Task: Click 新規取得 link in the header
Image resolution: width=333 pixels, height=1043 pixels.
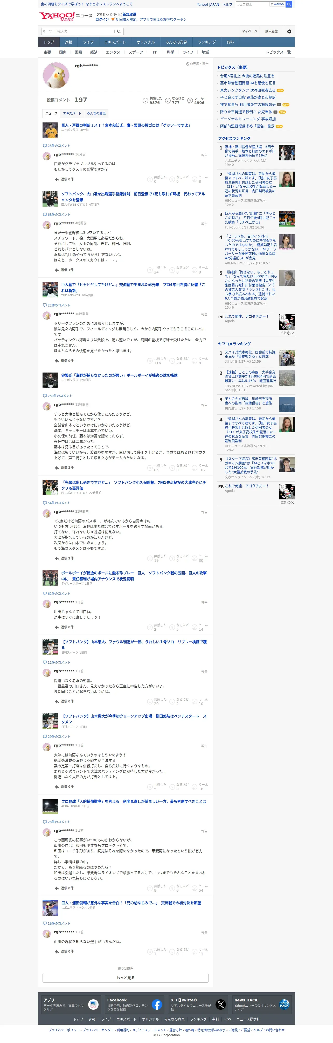Action: [129, 14]
